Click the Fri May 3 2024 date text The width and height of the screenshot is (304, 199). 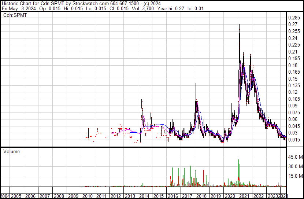[x=19, y=8]
